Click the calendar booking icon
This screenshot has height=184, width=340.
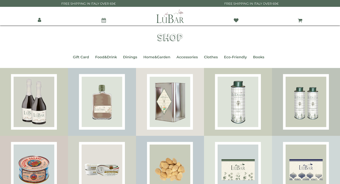[x=104, y=20]
